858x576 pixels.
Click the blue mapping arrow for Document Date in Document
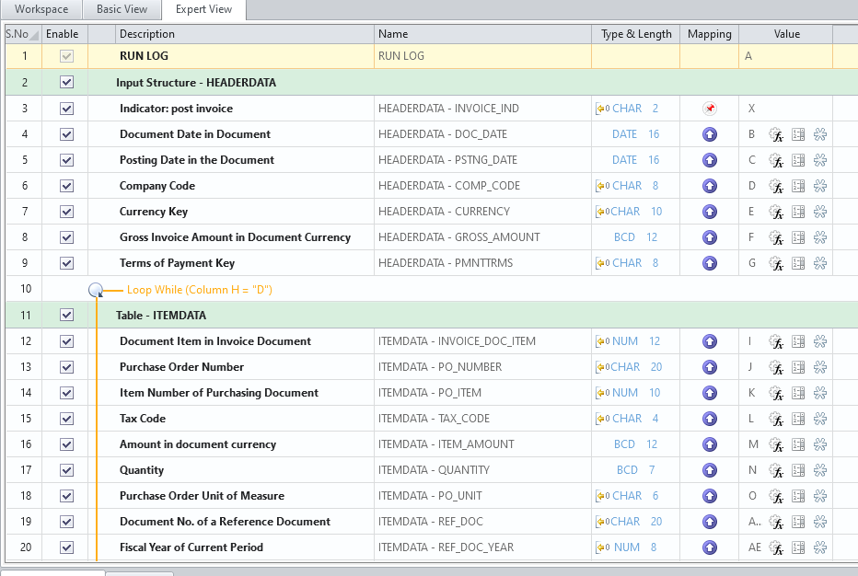710,134
